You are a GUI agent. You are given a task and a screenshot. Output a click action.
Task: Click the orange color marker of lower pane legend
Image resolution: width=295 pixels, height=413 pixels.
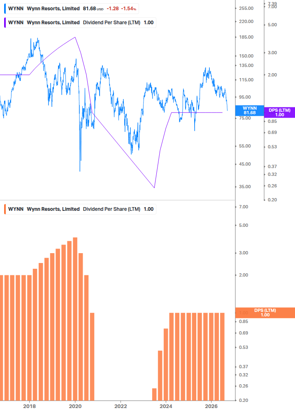[5, 209]
